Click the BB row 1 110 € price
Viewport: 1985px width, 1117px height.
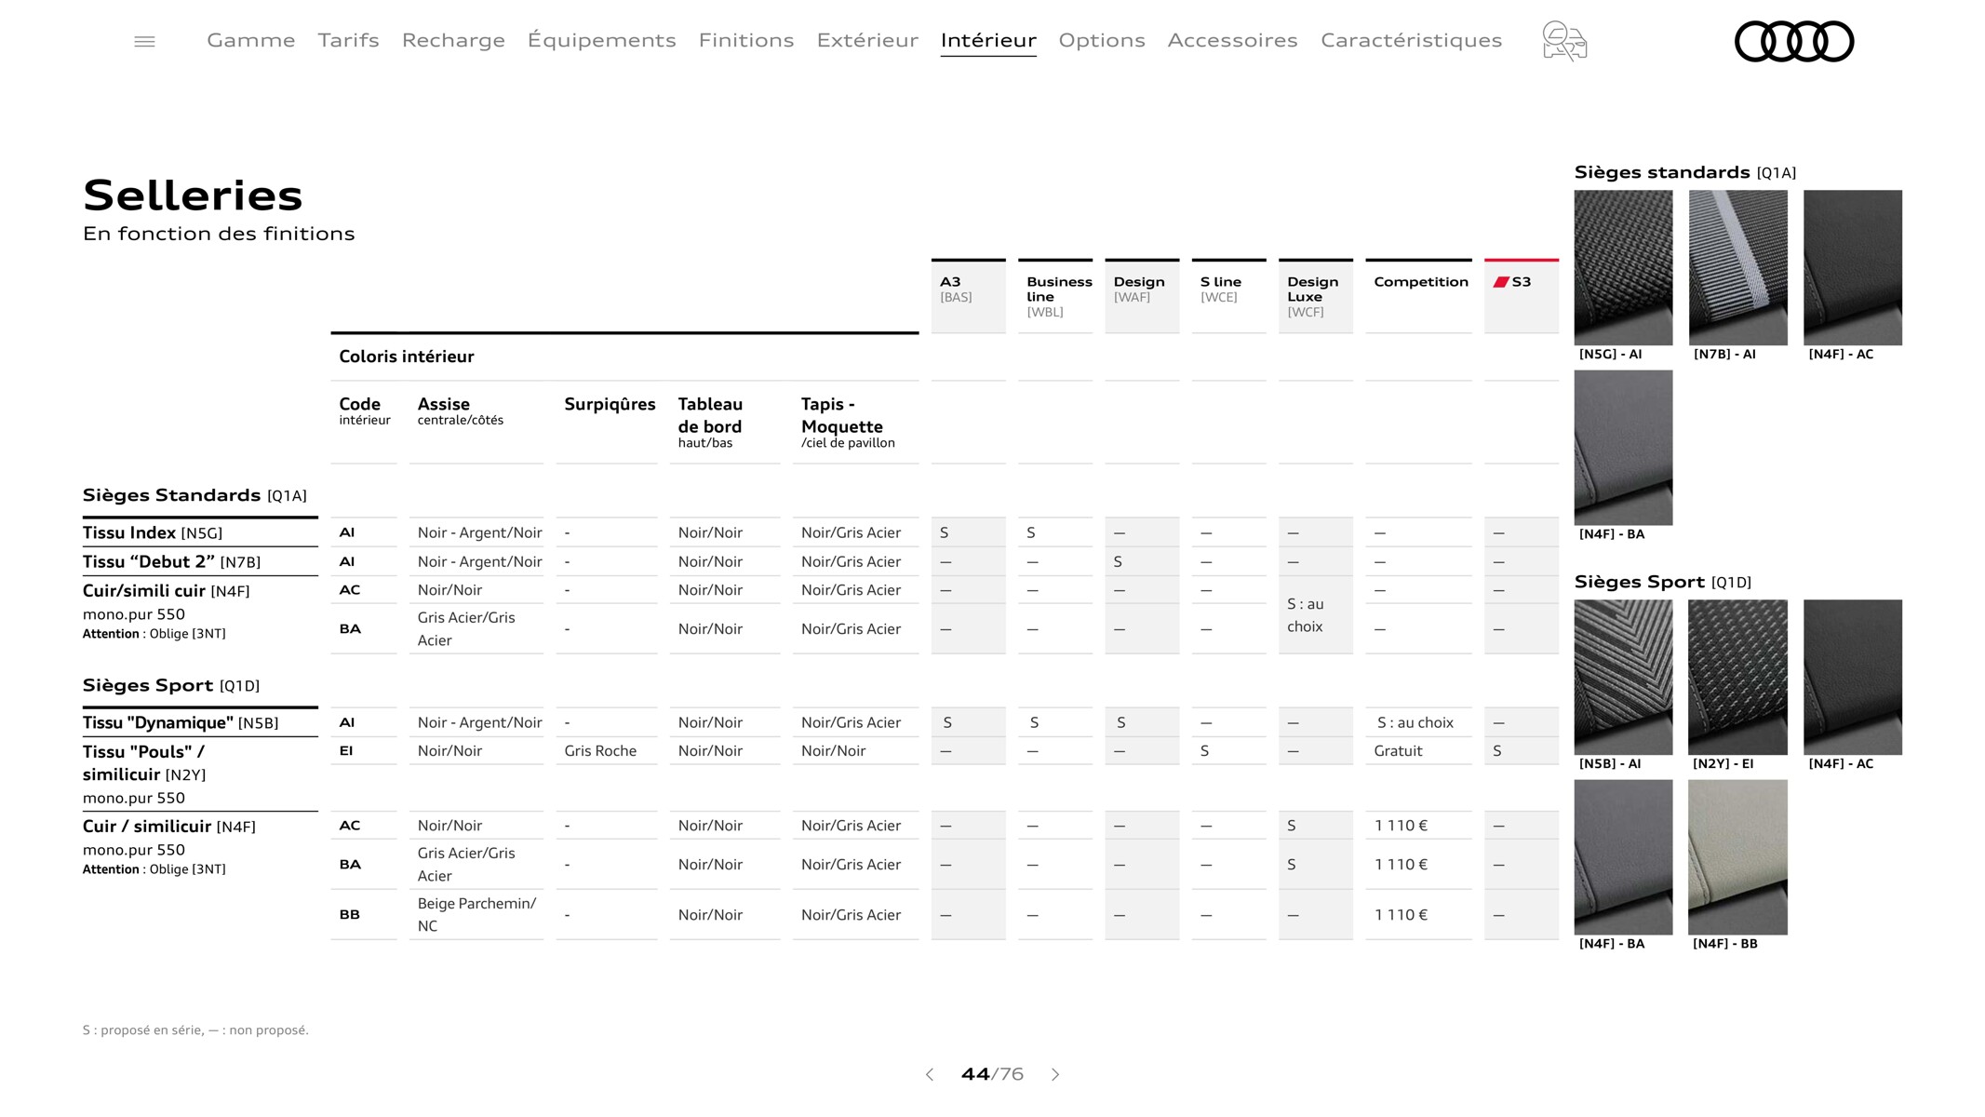[x=1401, y=914]
